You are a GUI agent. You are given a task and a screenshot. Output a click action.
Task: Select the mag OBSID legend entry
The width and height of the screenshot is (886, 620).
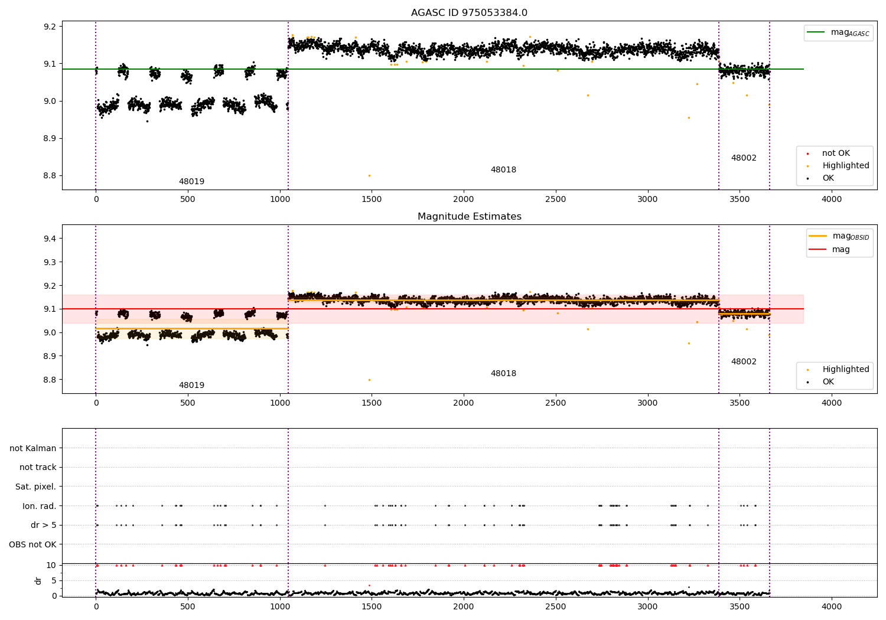pos(839,236)
